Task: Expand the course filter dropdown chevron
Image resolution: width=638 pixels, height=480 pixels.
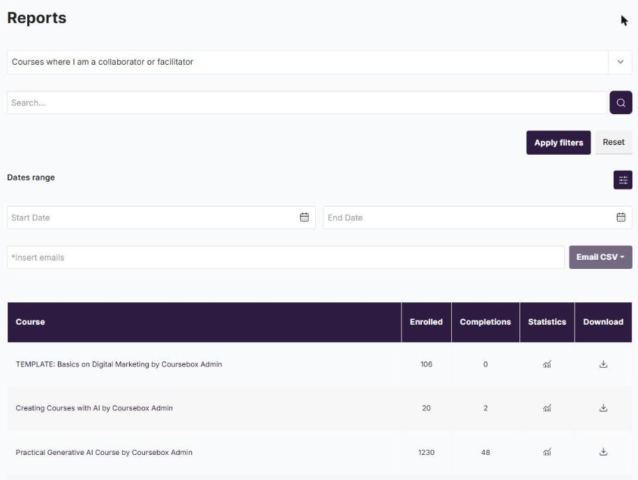Action: click(620, 62)
